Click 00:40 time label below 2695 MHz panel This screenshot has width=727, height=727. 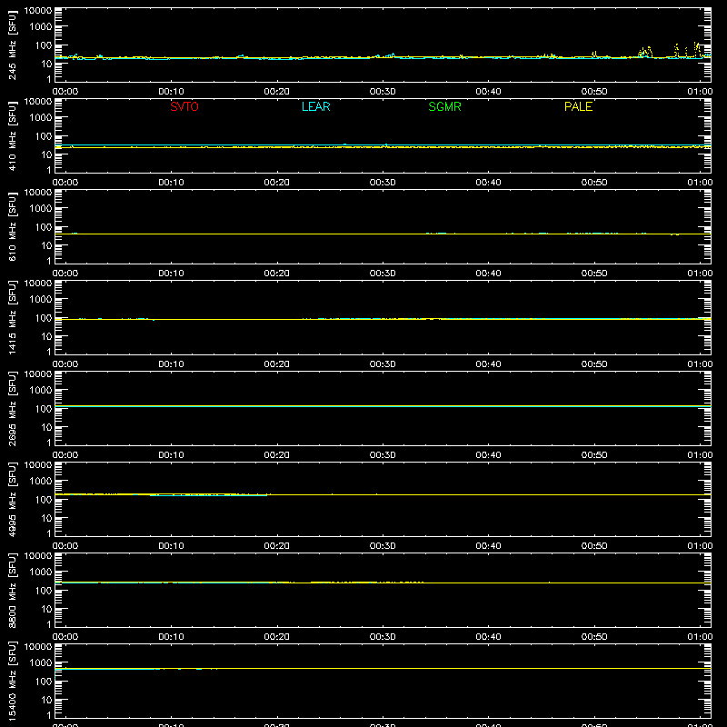(x=488, y=455)
